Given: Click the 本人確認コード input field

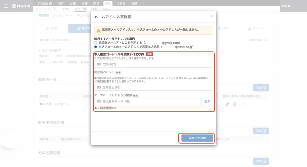Looking at the screenshot, I should (x=153, y=64).
